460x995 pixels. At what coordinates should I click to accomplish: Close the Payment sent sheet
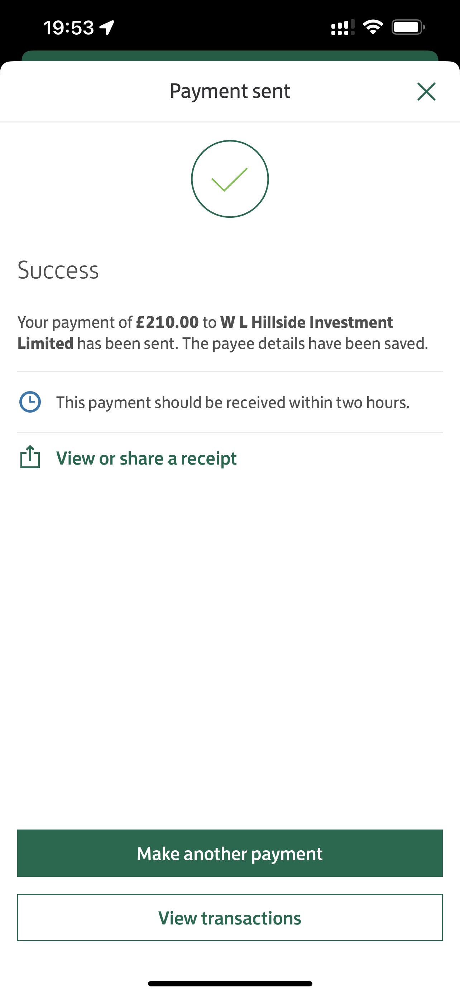coord(426,92)
